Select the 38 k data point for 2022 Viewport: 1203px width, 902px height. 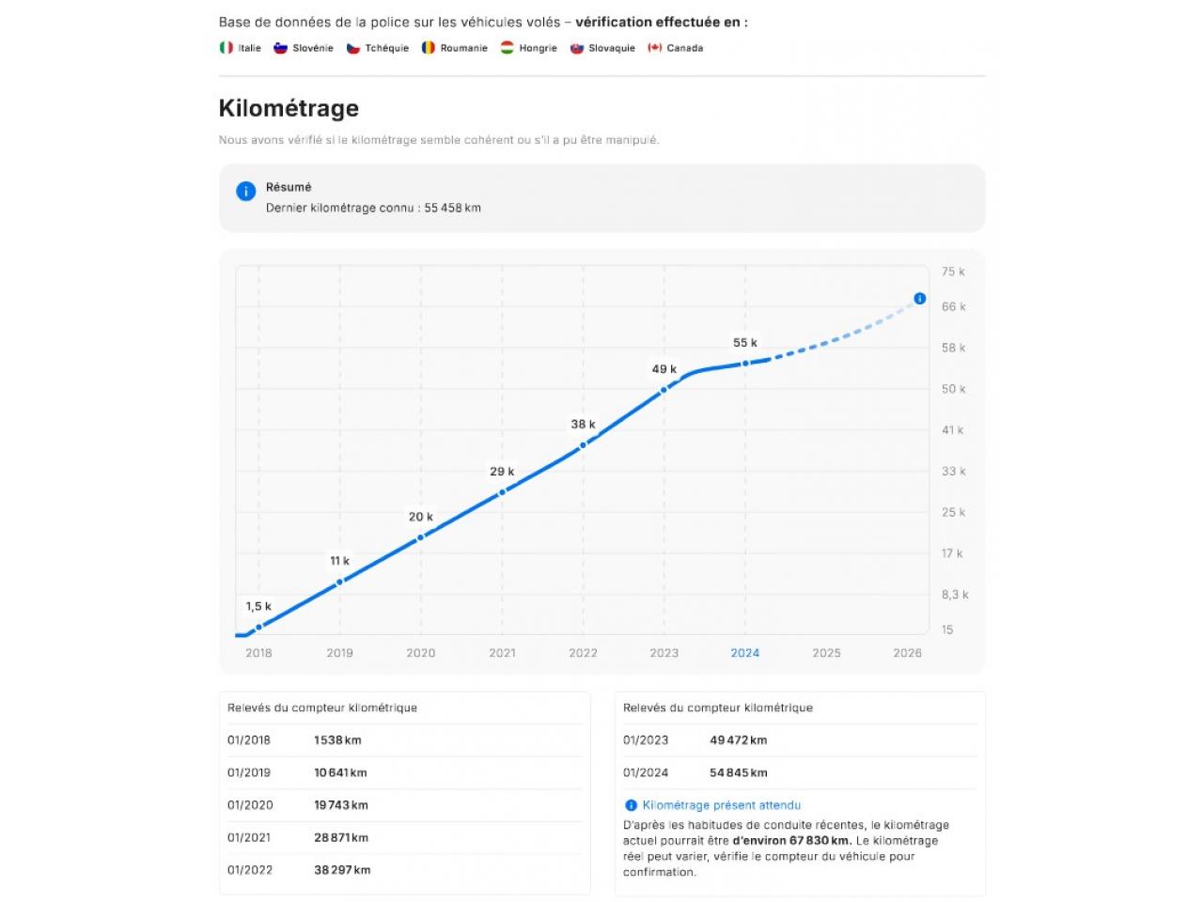pos(583,444)
